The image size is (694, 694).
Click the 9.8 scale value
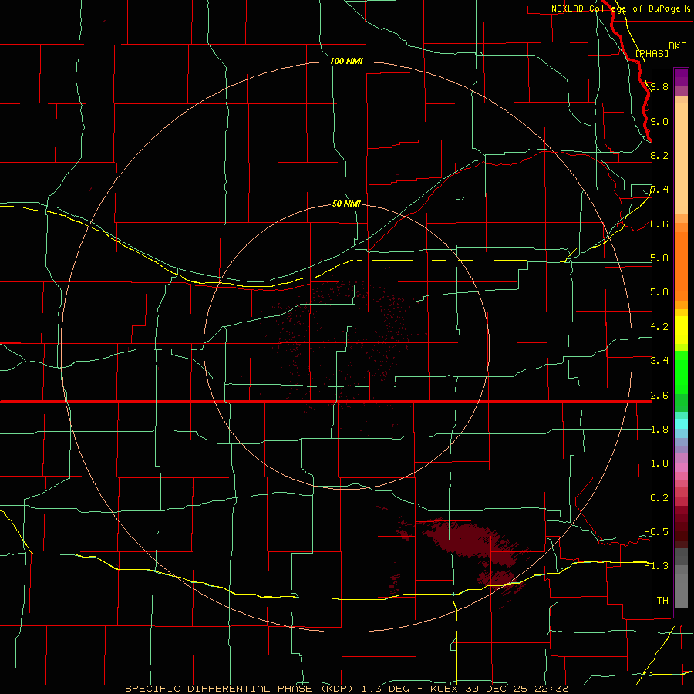(x=659, y=86)
